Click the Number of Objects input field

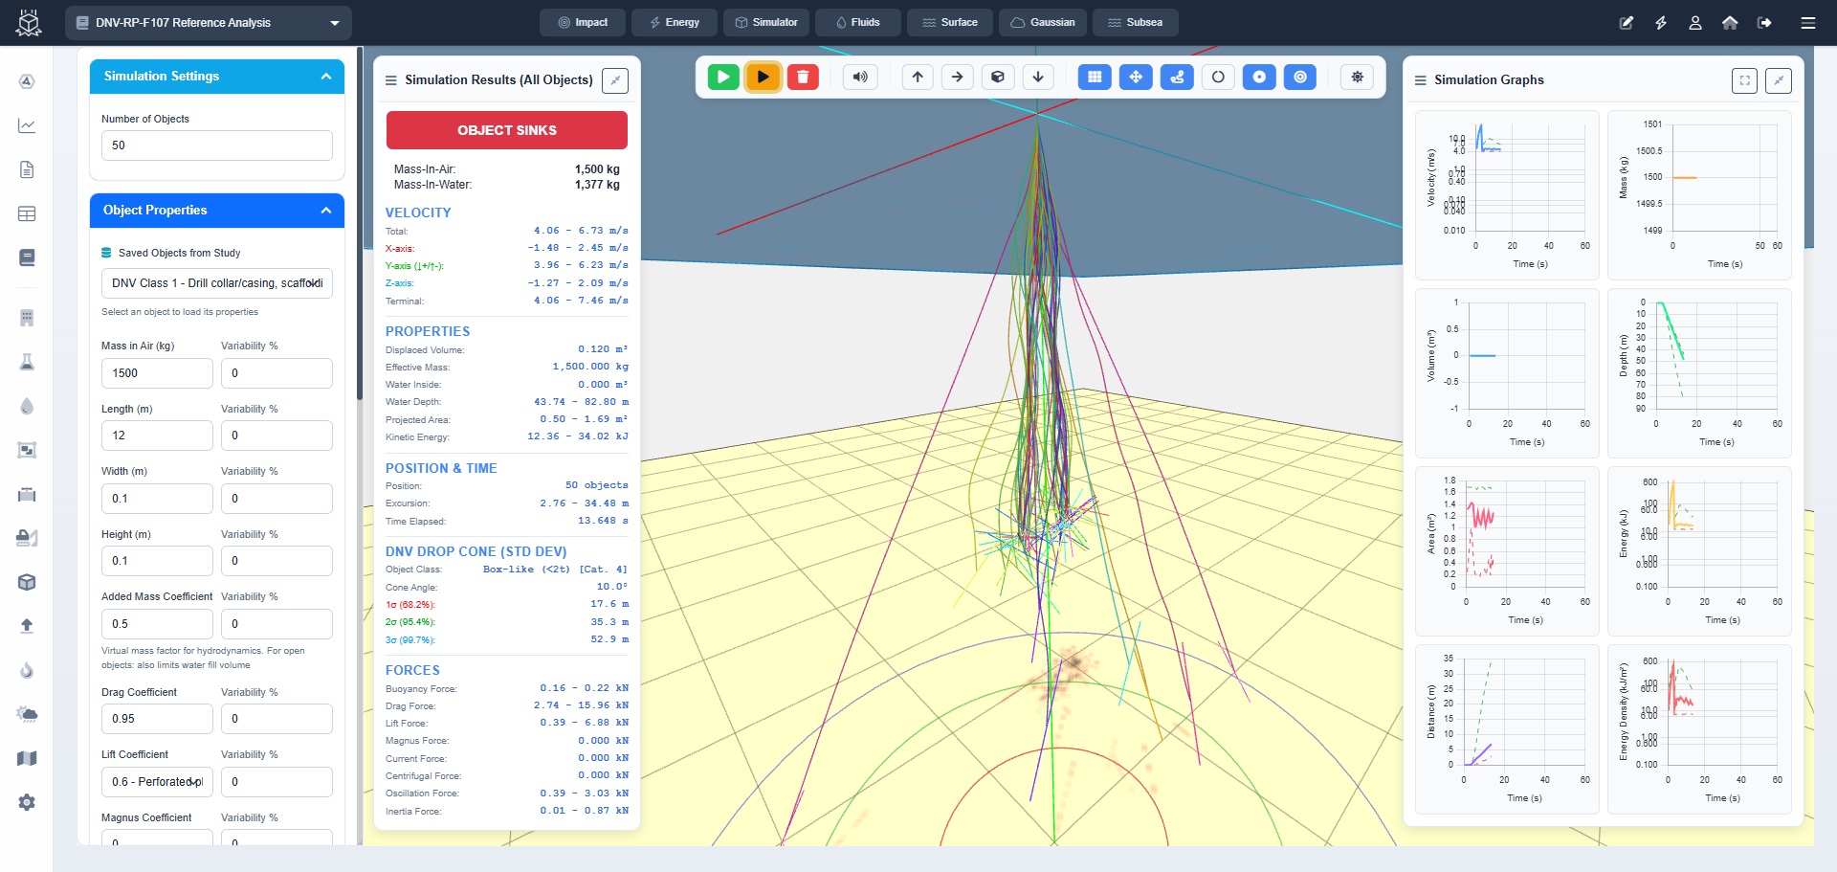216,145
